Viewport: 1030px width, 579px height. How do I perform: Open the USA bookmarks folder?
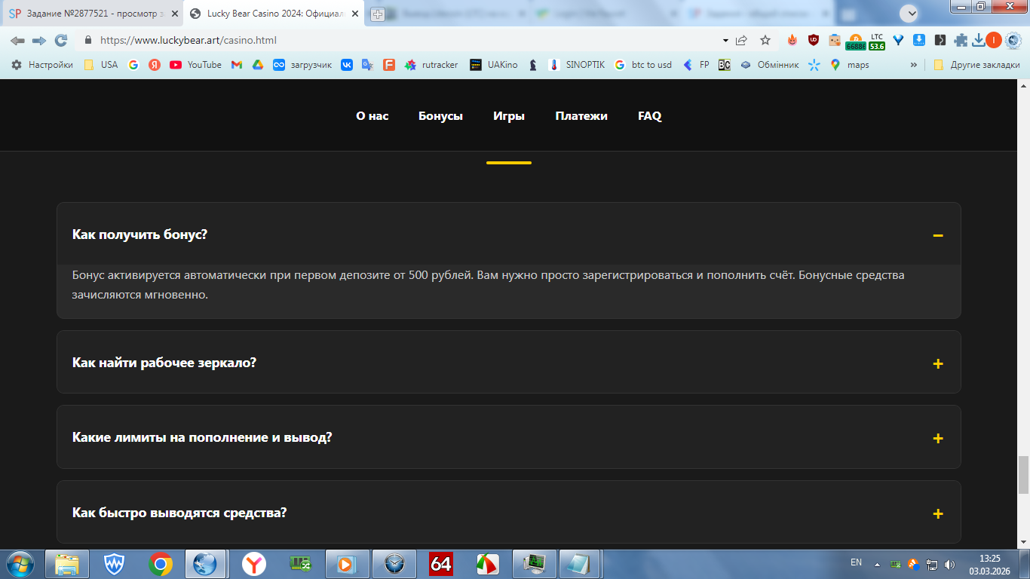click(101, 65)
